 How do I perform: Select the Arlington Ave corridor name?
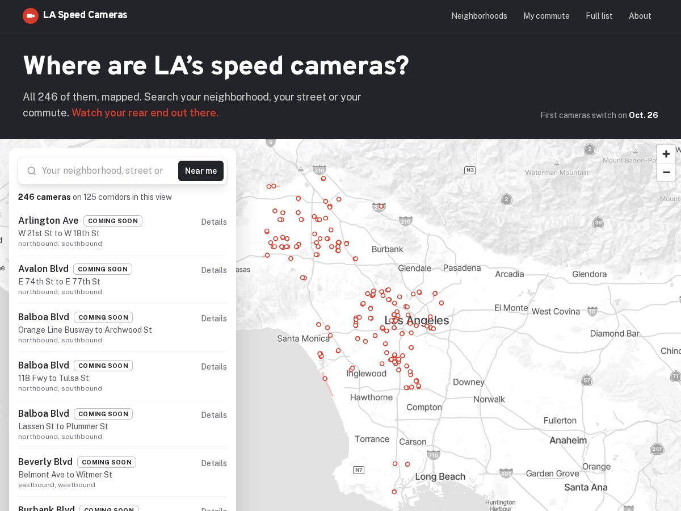(x=48, y=220)
